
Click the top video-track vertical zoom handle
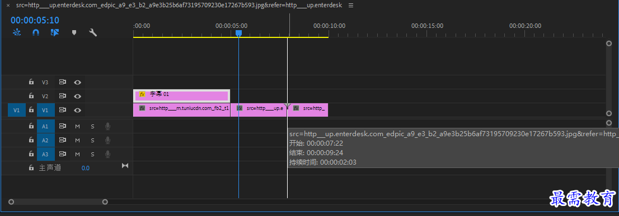pyautogui.click(x=609, y=44)
